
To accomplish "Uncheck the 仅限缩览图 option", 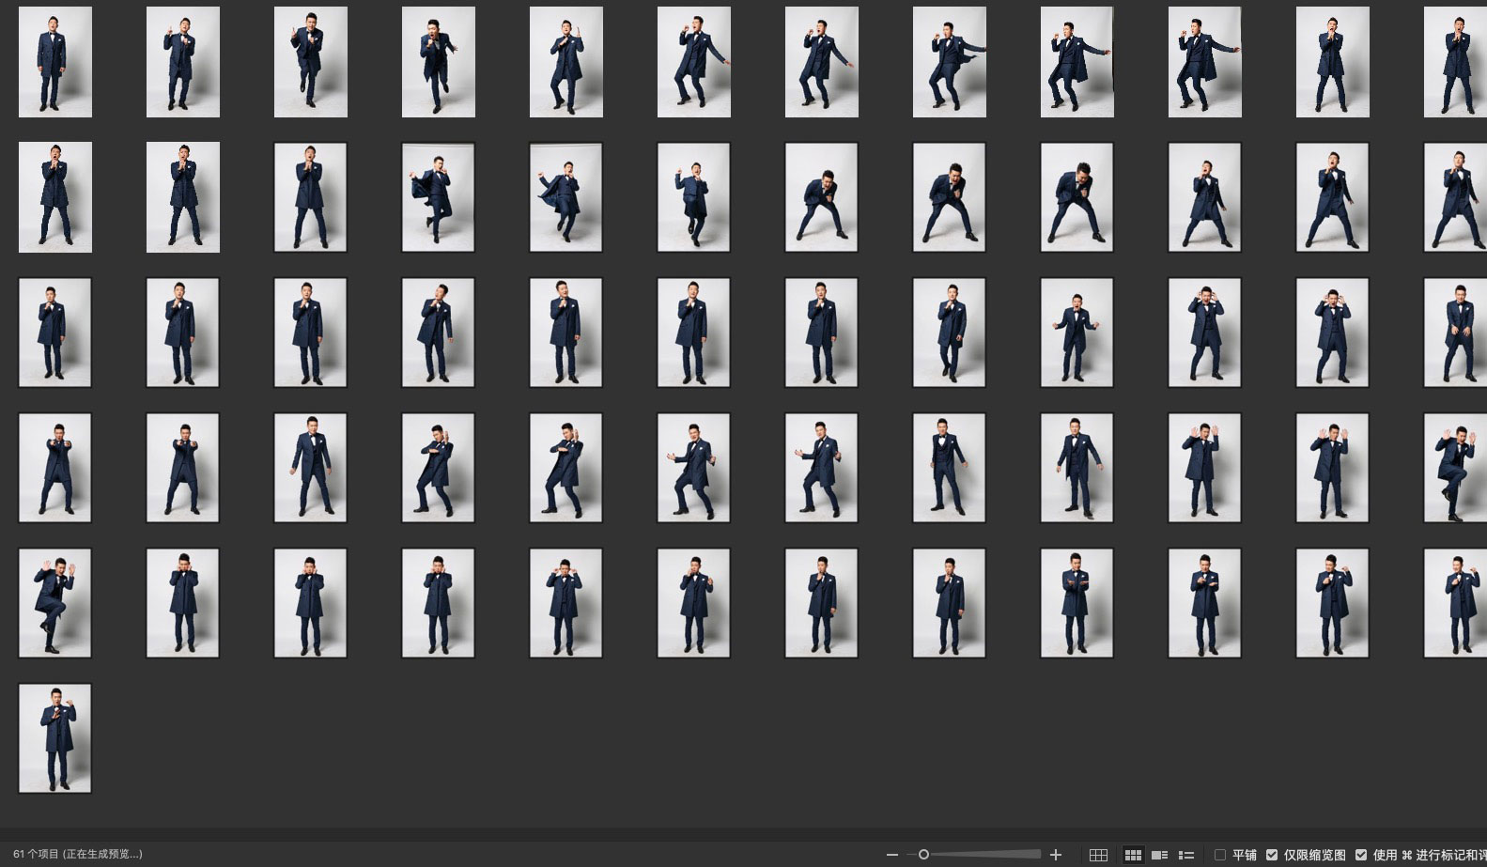I will coord(1272,855).
